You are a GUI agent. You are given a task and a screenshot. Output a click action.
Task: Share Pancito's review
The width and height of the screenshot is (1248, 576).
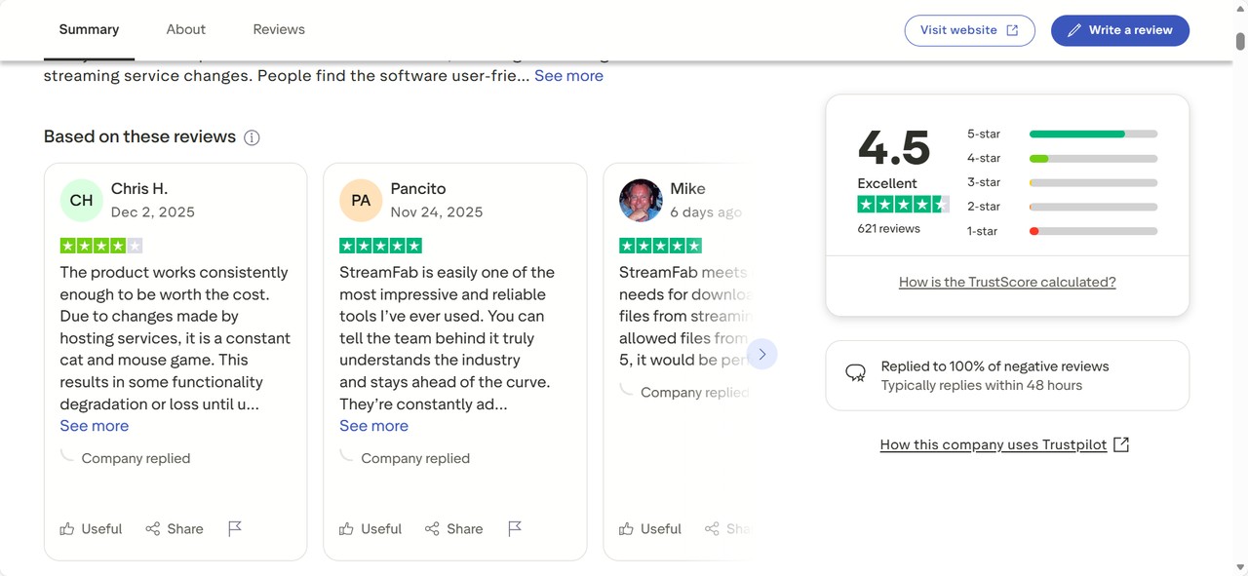pyautogui.click(x=454, y=528)
